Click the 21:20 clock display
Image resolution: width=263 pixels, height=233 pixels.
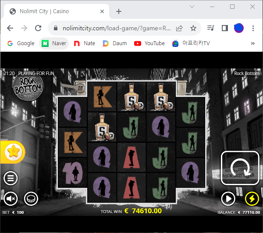click(x=9, y=73)
